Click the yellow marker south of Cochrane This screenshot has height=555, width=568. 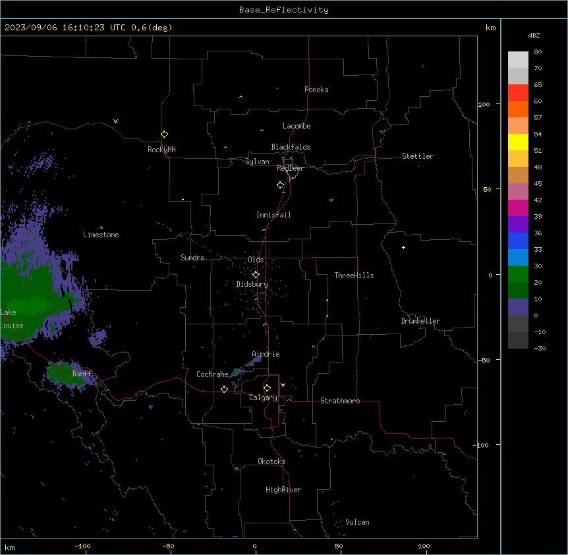coord(224,389)
